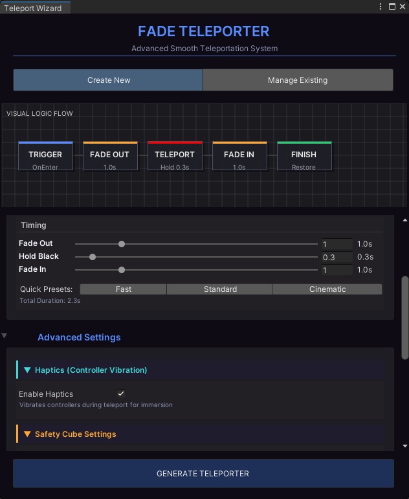Image resolution: width=409 pixels, height=499 pixels.
Task: Disable the Enable Haptics checkbox
Action: tap(121, 394)
